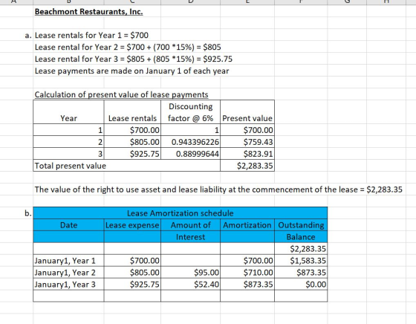This screenshot has width=416, height=324.
Task: Select the $823.91 present value cell
Action: click(247, 154)
